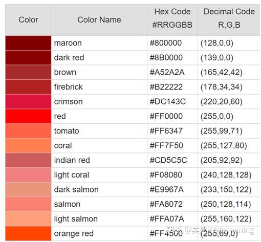Click decimal value (128,0,0)

(217, 43)
